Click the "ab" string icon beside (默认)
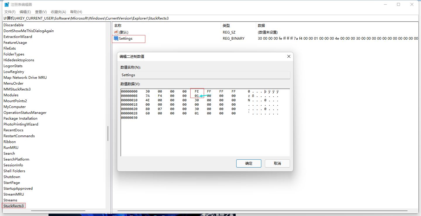Screen dimensions: 421x216 coord(116,32)
